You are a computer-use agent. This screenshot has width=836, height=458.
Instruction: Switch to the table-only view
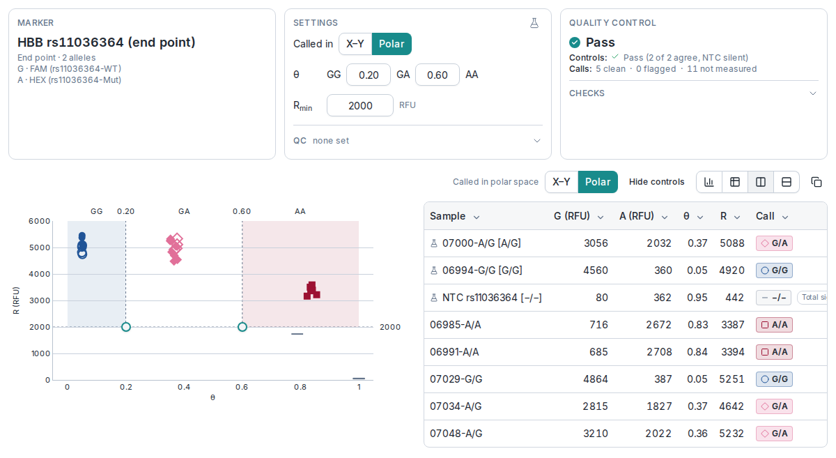[735, 182]
